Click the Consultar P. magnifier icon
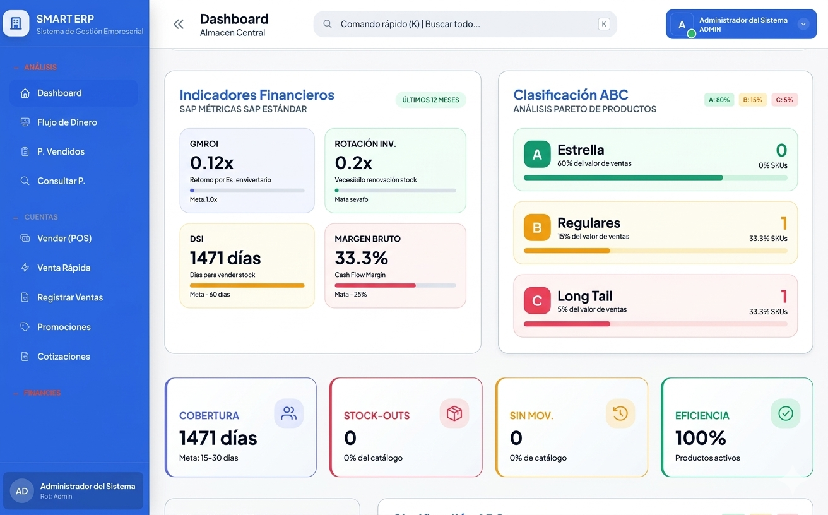This screenshot has width=828, height=515. pyautogui.click(x=25, y=181)
